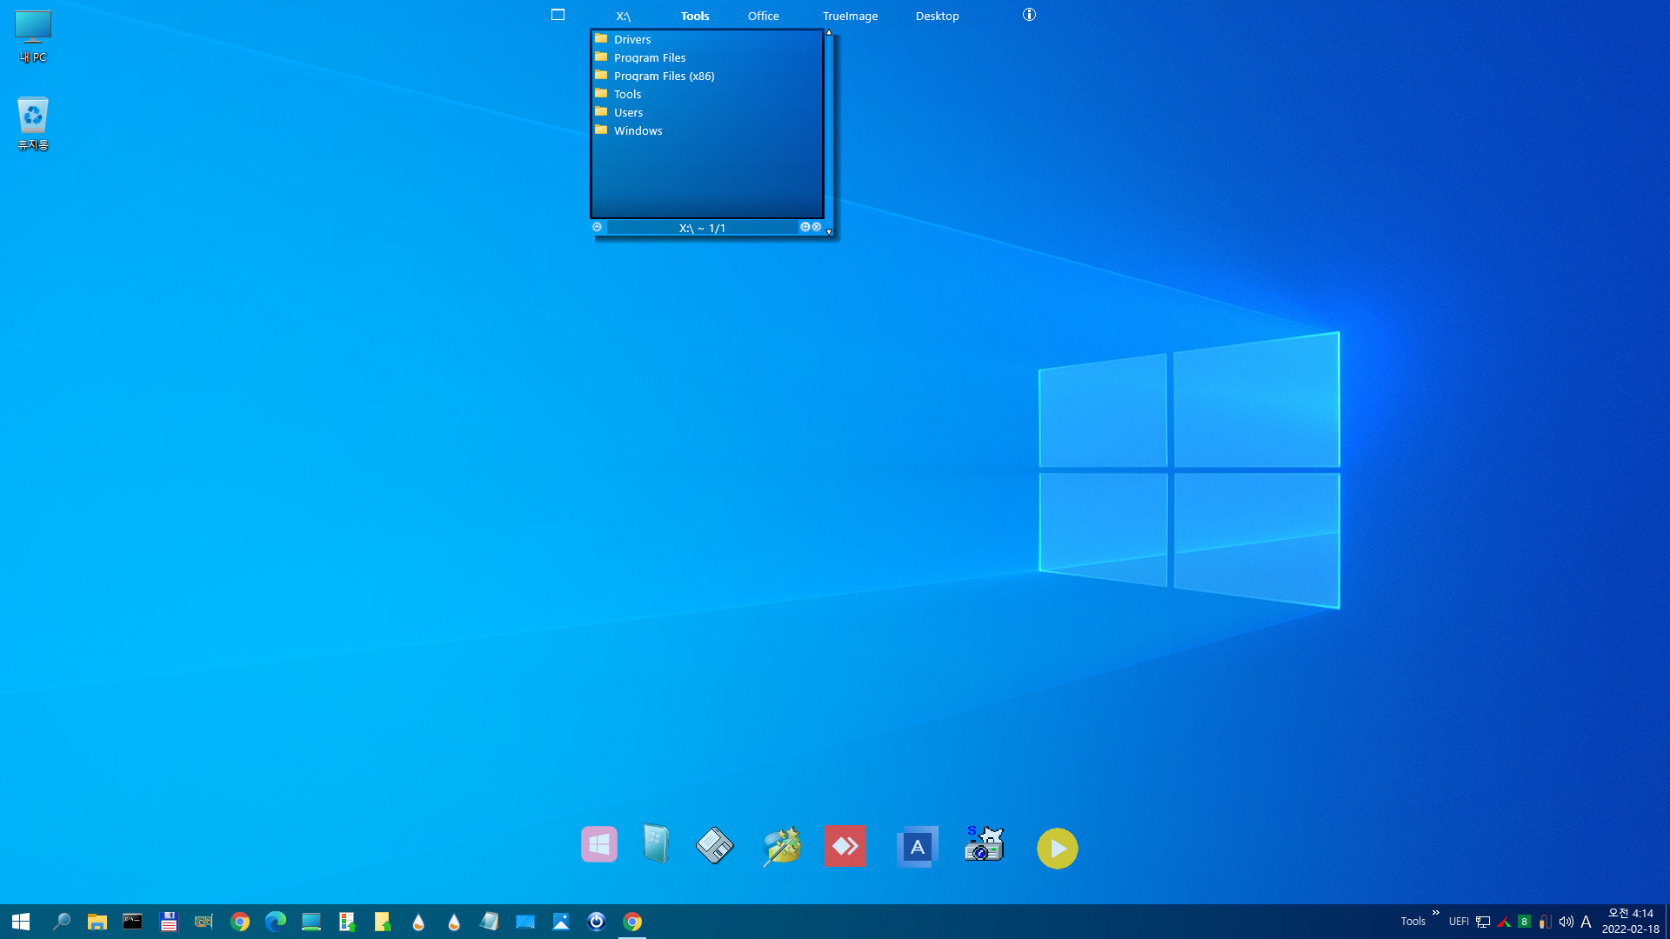Open the Office menu in top bar
The height and width of the screenshot is (939, 1670).
pyautogui.click(x=764, y=16)
